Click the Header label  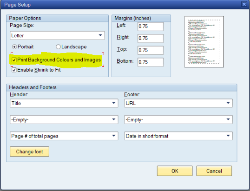(19, 94)
